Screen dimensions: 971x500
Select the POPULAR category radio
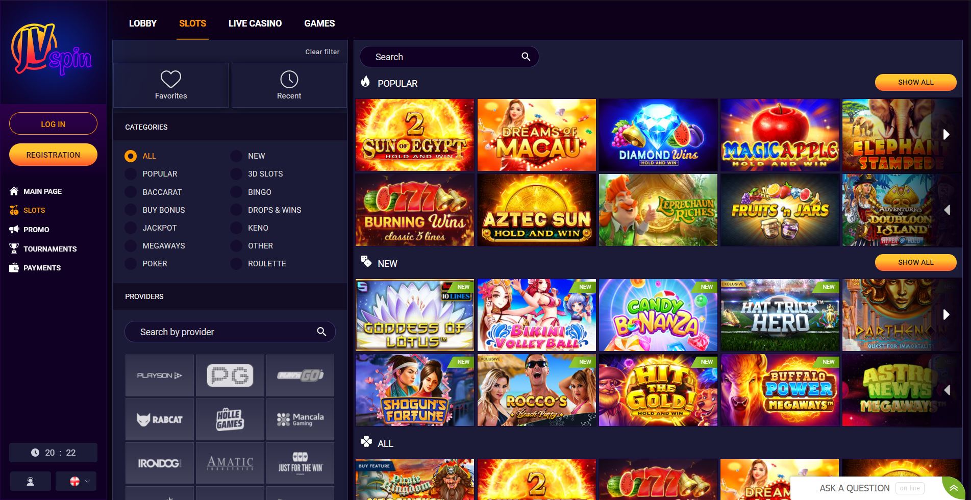tap(131, 174)
